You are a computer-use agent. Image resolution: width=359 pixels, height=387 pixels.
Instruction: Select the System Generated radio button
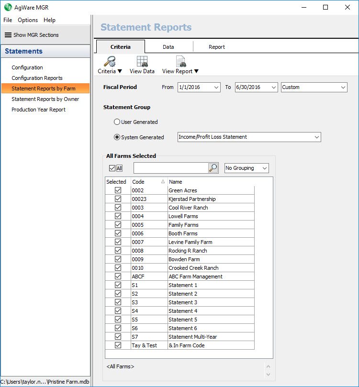[x=117, y=137]
